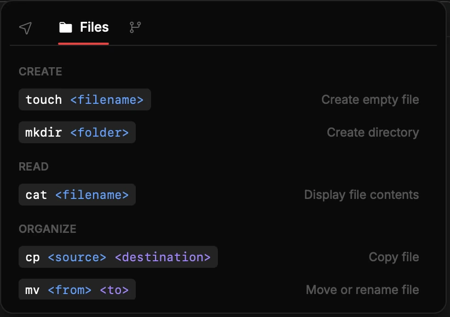This screenshot has height=317, width=450.
Task: Click the folder icon beside Files
Action: point(66,27)
